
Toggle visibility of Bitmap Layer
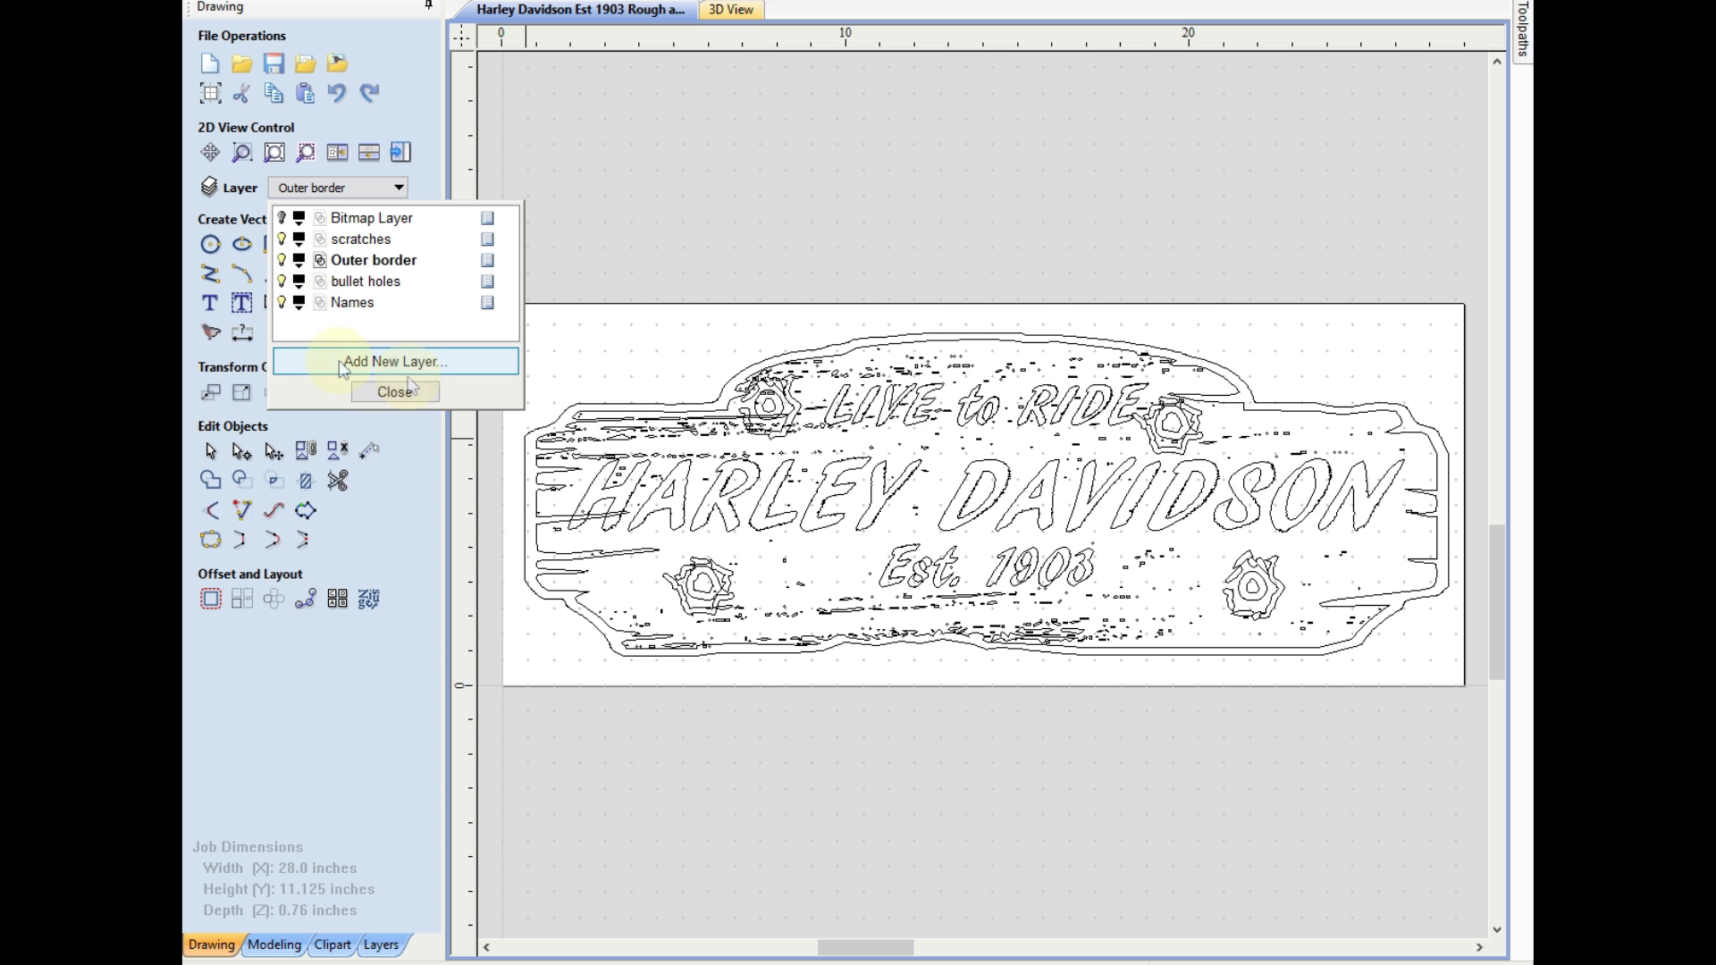pos(281,217)
